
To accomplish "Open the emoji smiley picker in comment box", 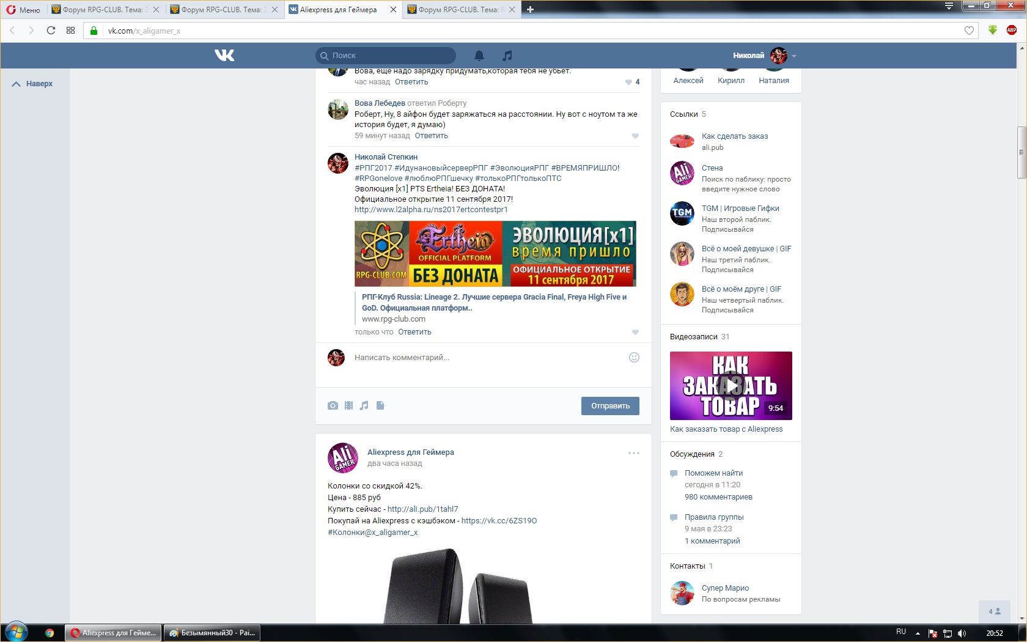I will coord(634,357).
